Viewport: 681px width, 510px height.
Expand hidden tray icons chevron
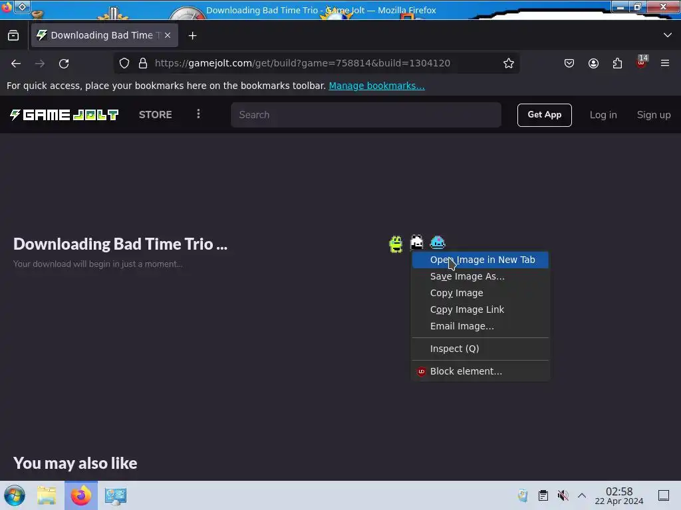pos(582,495)
